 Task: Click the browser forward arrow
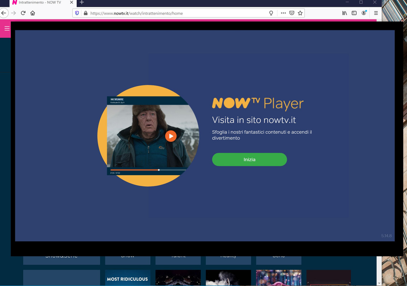pos(14,13)
